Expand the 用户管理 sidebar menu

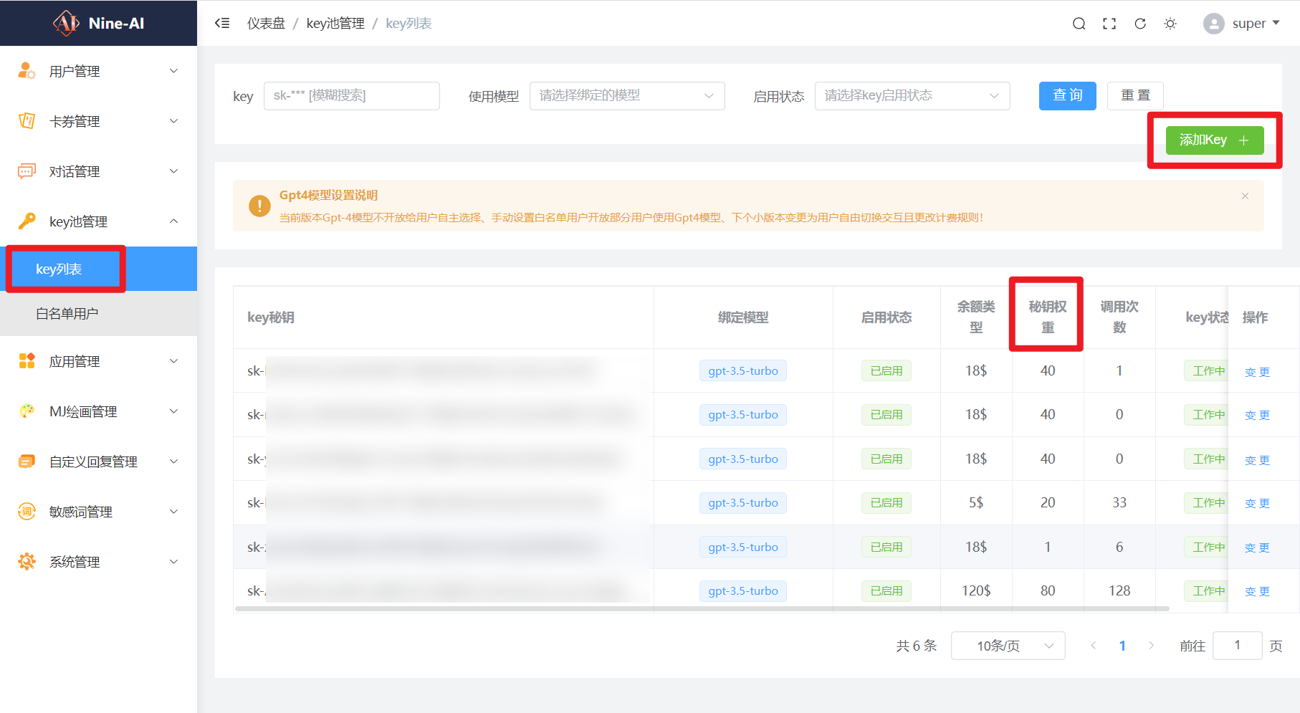(x=98, y=71)
